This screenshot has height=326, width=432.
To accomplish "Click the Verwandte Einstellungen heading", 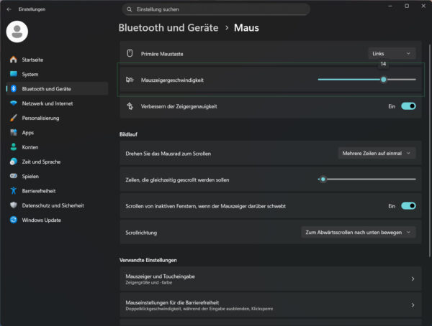I will [x=148, y=260].
